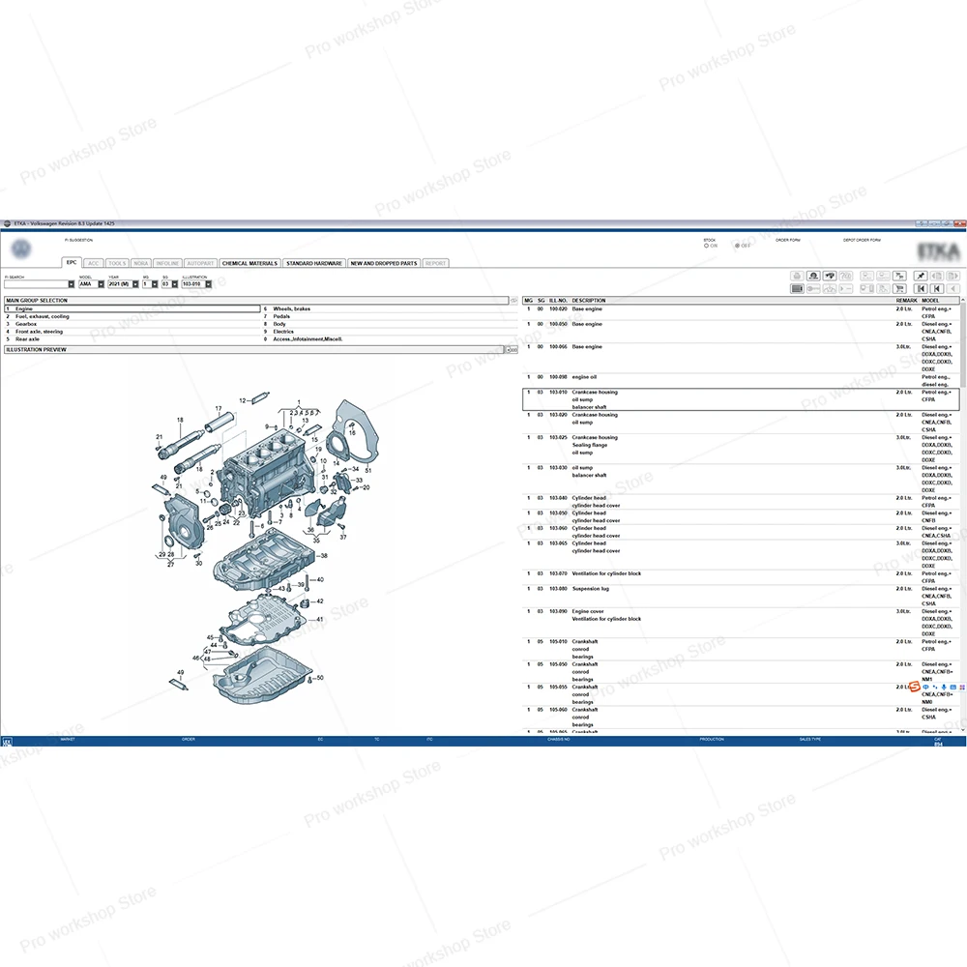Click part number 50 in the illustration
The width and height of the screenshot is (967, 967).
click(319, 678)
